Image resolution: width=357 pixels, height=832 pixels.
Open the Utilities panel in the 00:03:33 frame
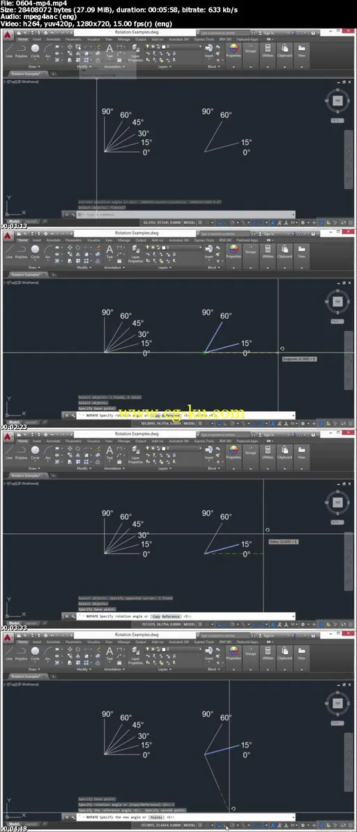coord(268,452)
